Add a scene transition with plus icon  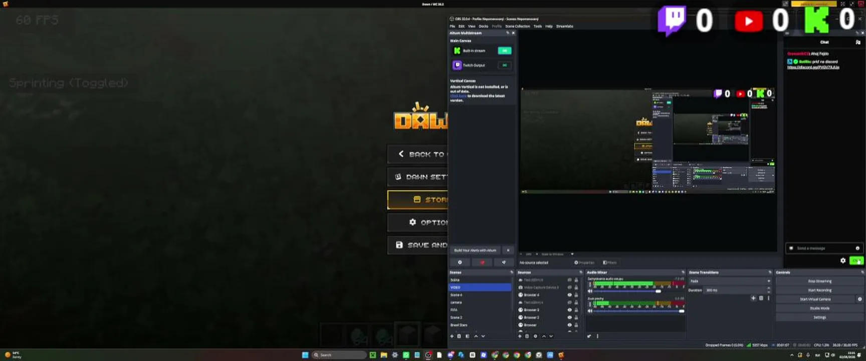(753, 298)
